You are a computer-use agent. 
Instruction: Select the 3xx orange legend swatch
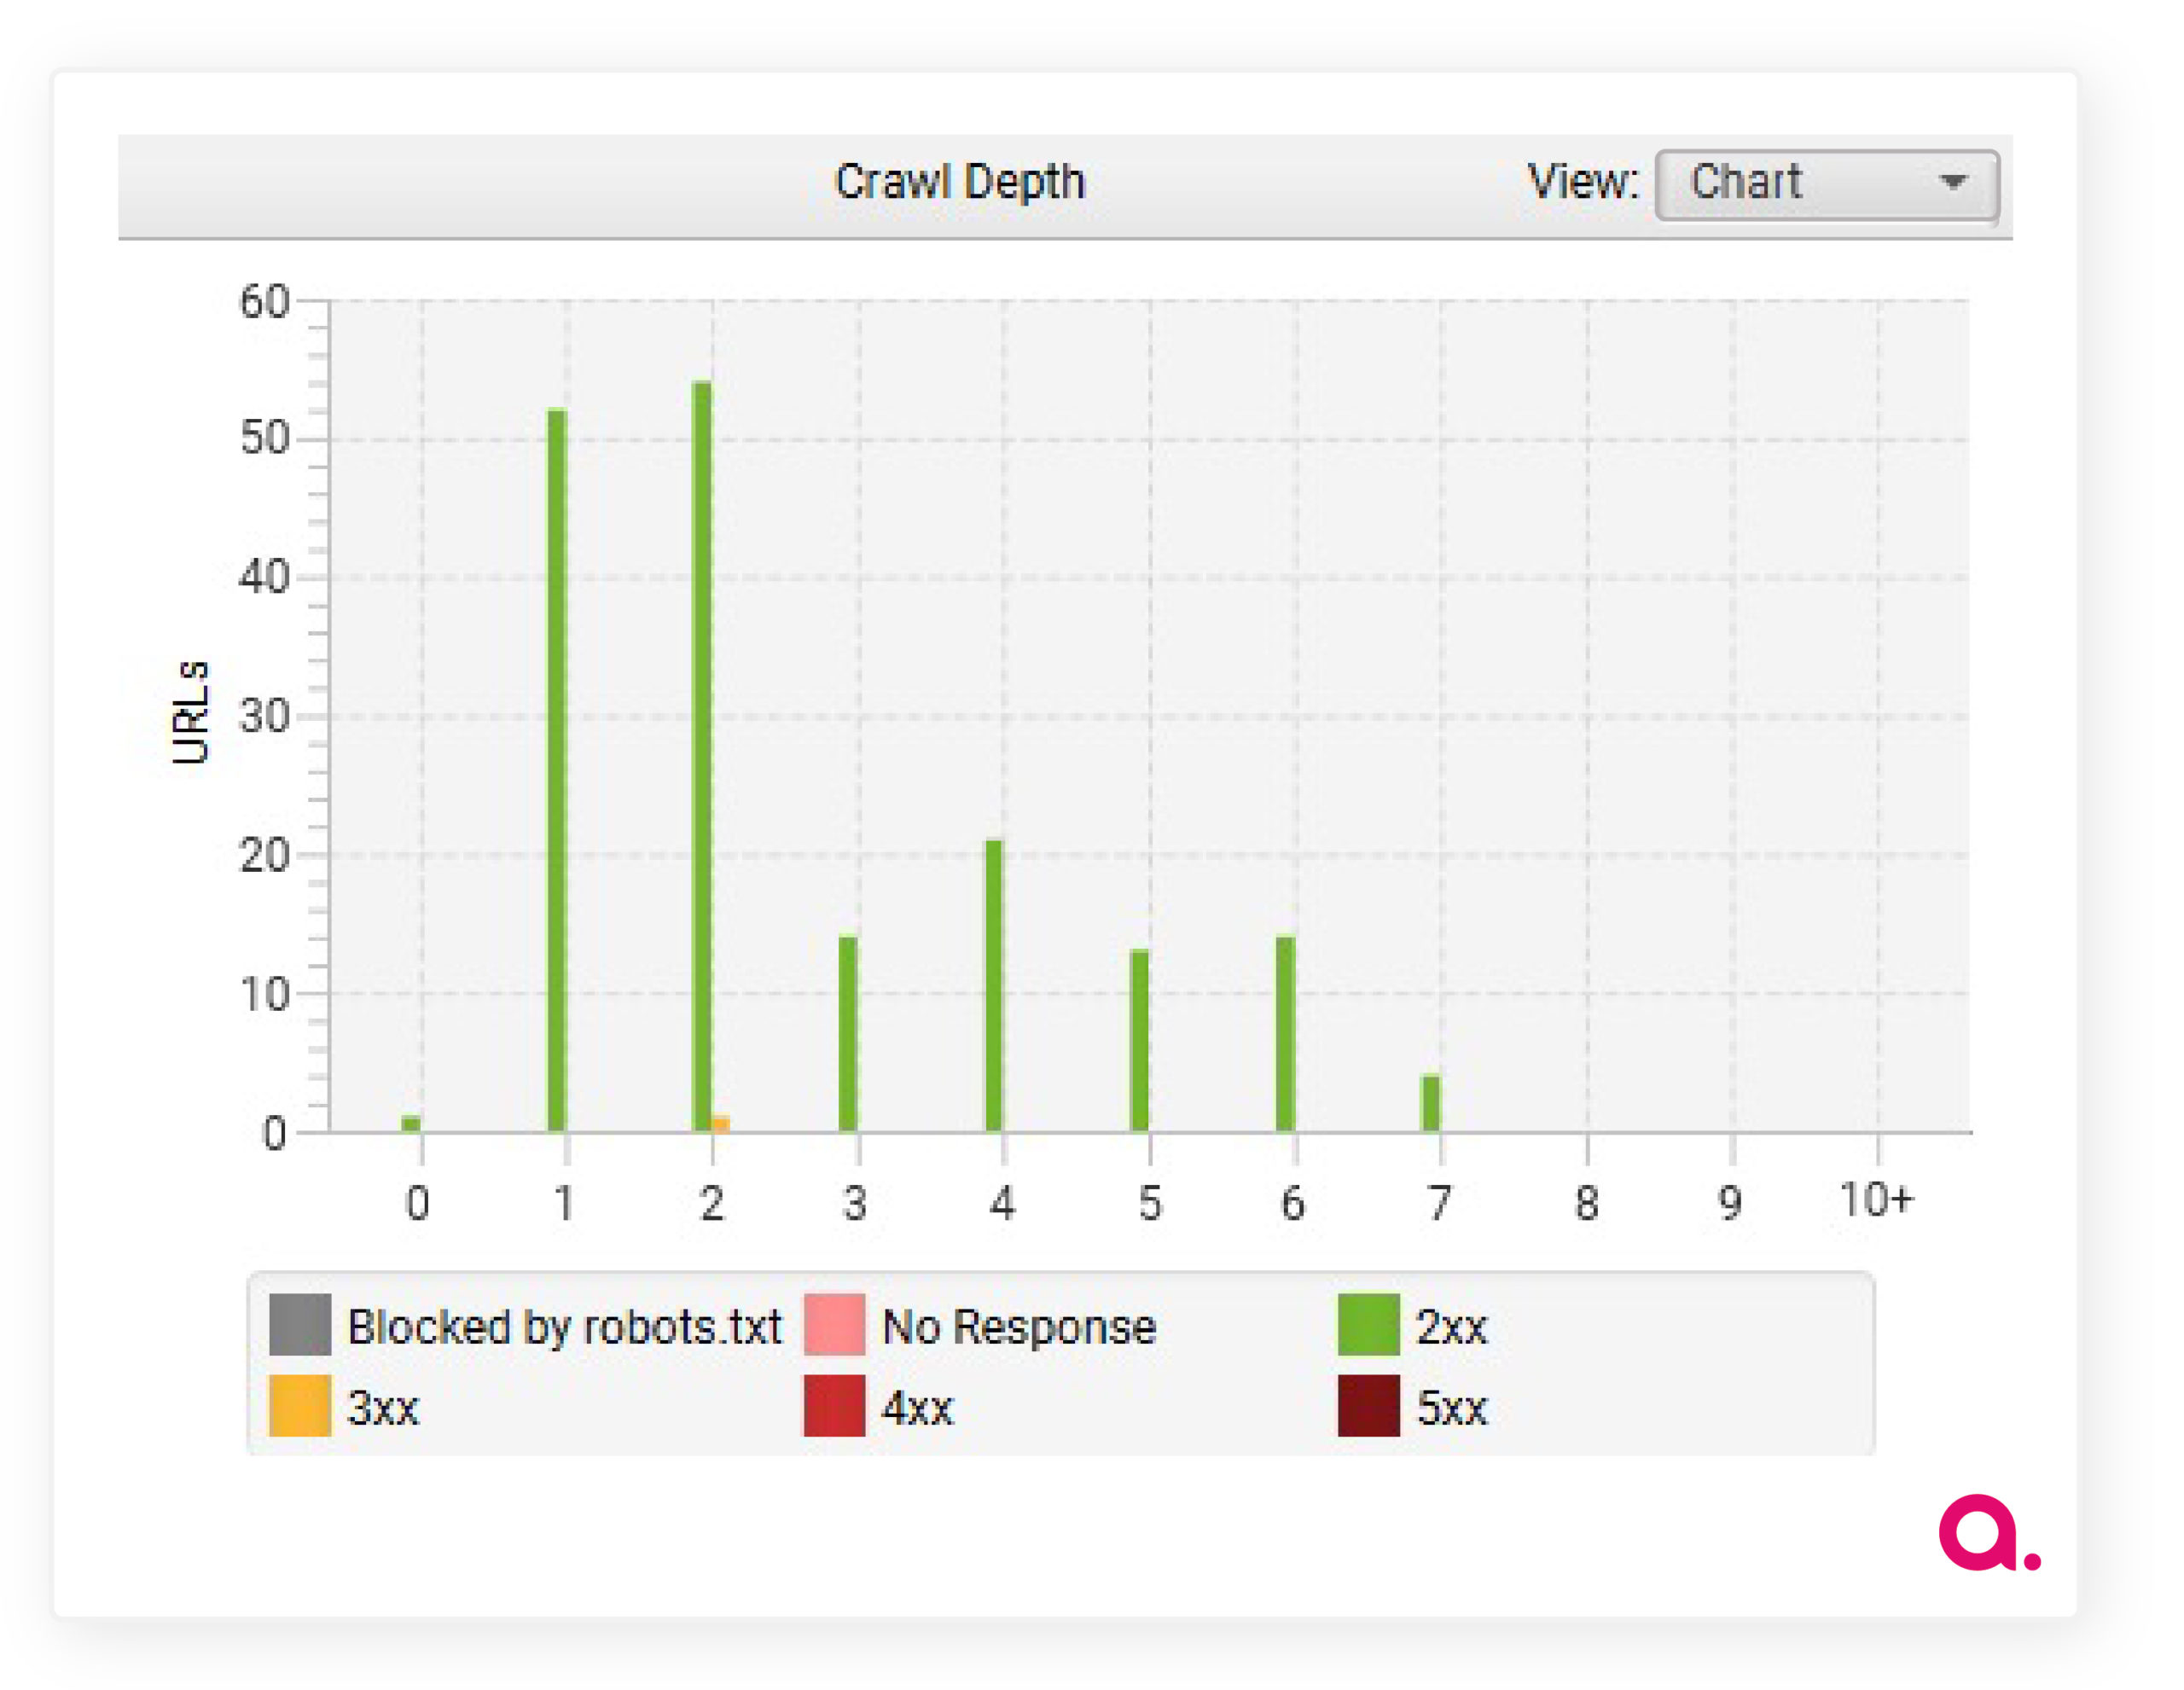[x=300, y=1406]
